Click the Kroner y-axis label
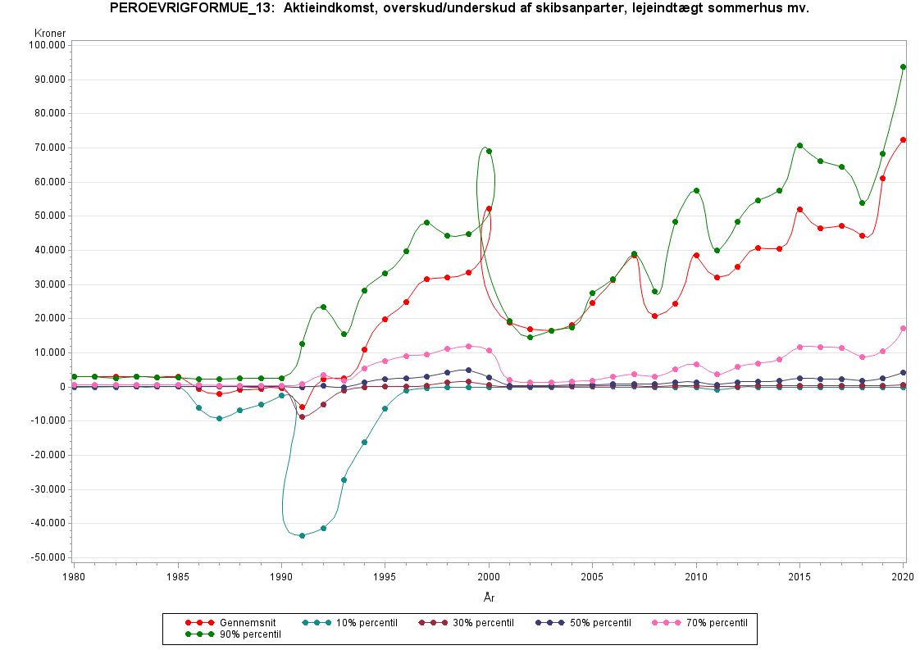 click(x=50, y=33)
